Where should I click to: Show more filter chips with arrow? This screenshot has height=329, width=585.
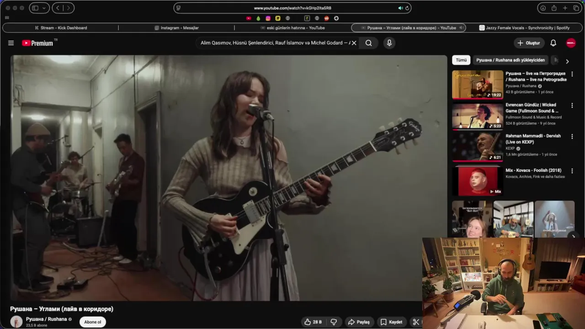click(567, 61)
